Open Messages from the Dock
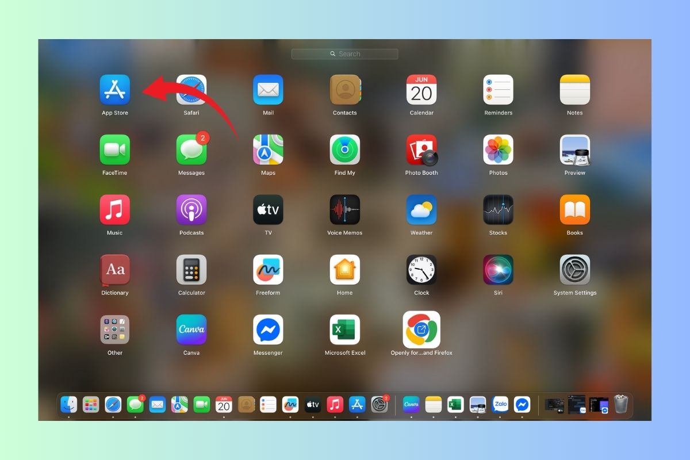 [136, 404]
